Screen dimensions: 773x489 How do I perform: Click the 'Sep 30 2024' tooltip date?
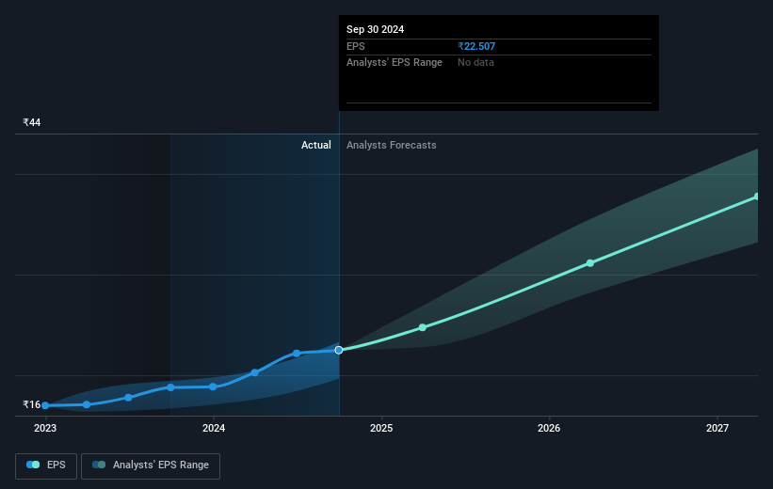point(375,29)
